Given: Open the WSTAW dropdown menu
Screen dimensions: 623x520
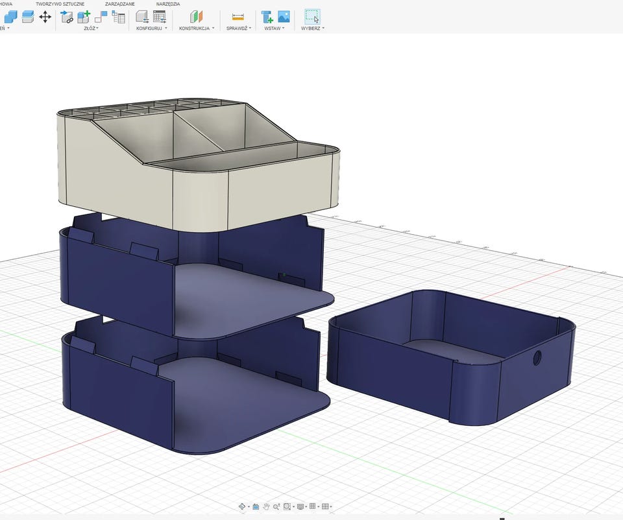Looking at the screenshot, I should point(274,29).
